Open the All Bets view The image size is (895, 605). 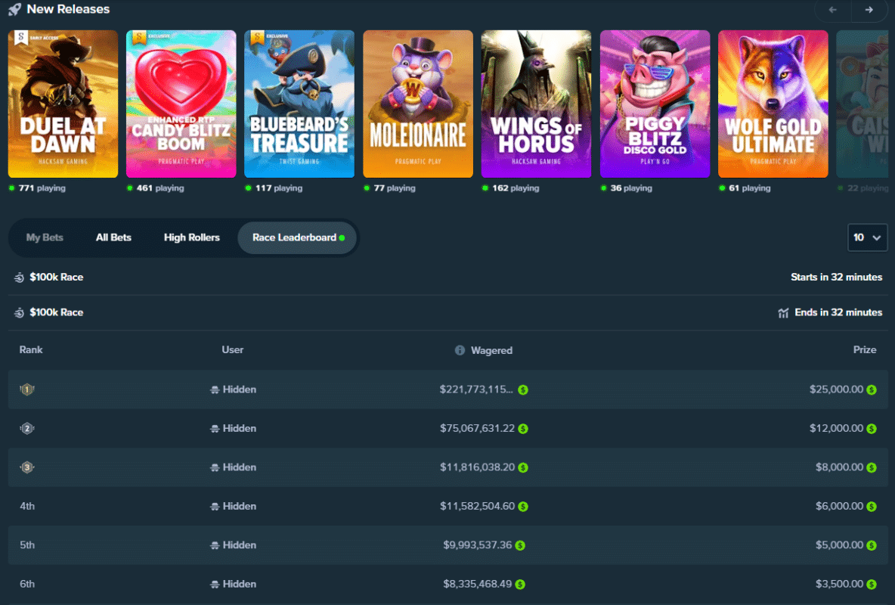pyautogui.click(x=113, y=237)
